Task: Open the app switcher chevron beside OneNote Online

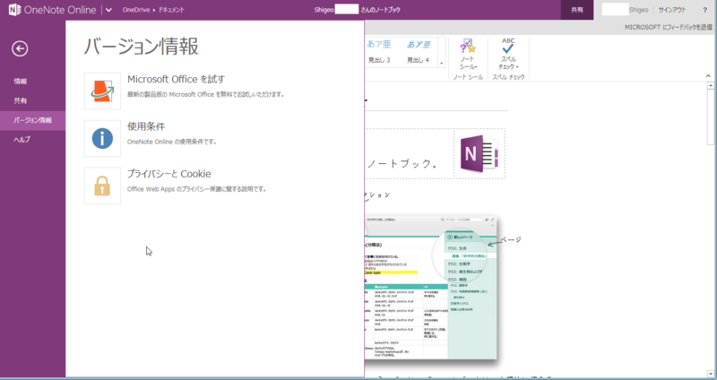Action: pyautogui.click(x=108, y=10)
